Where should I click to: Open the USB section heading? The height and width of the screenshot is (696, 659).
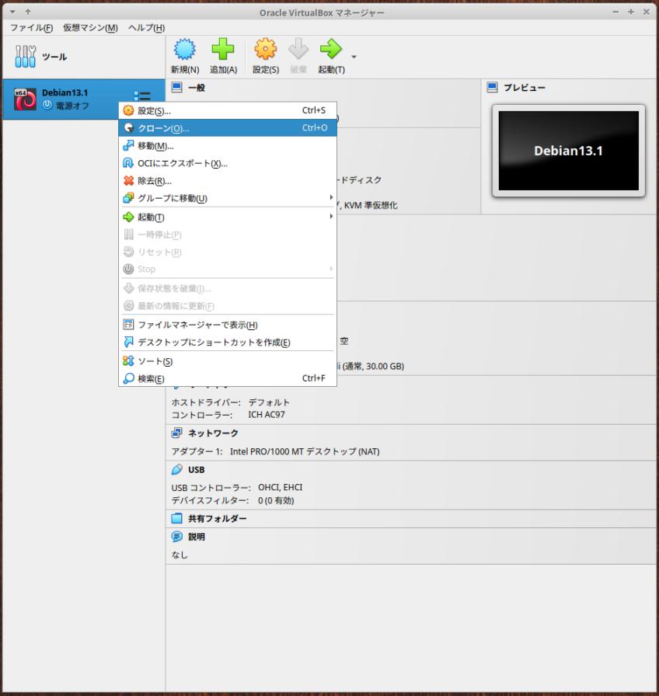[197, 470]
